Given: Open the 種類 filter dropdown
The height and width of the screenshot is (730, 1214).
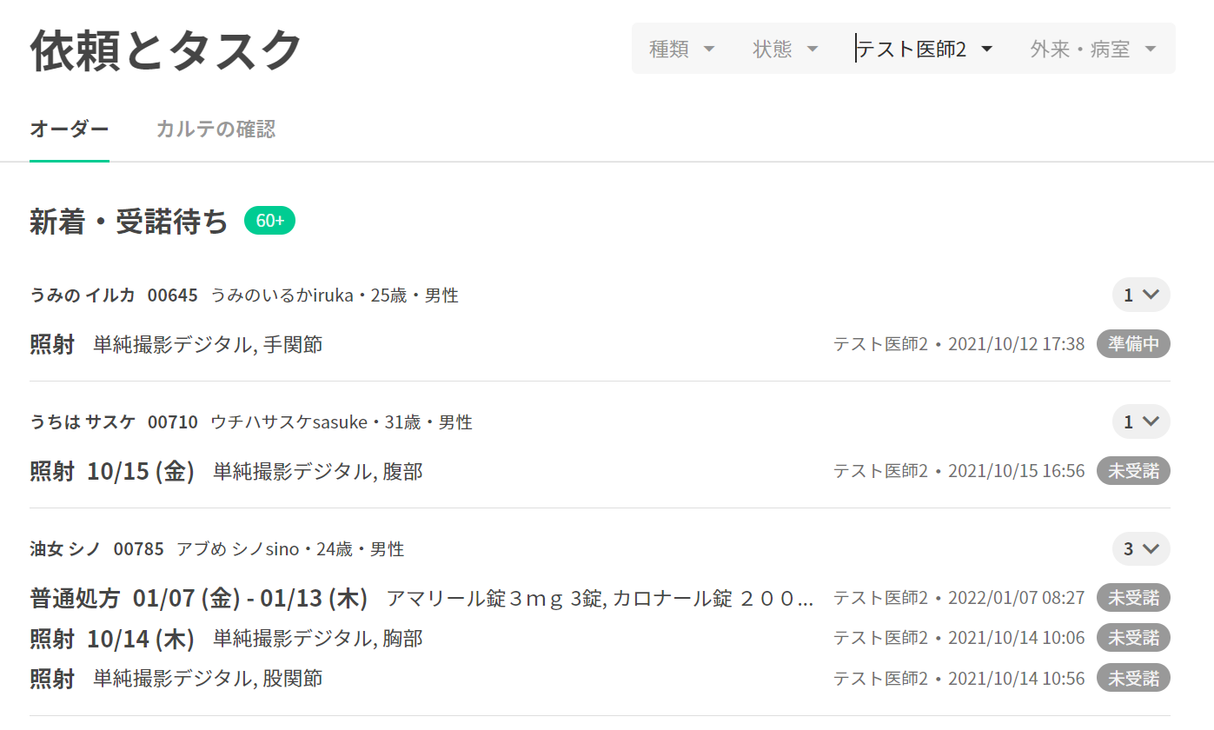Looking at the screenshot, I should pyautogui.click(x=681, y=49).
